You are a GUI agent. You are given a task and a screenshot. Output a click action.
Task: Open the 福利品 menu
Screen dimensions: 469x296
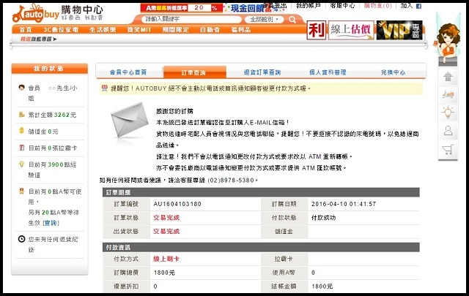tap(241, 29)
